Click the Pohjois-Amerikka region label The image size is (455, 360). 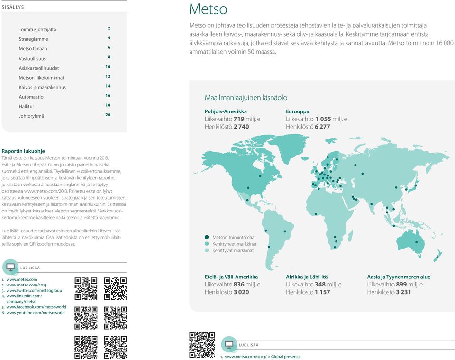point(226,111)
